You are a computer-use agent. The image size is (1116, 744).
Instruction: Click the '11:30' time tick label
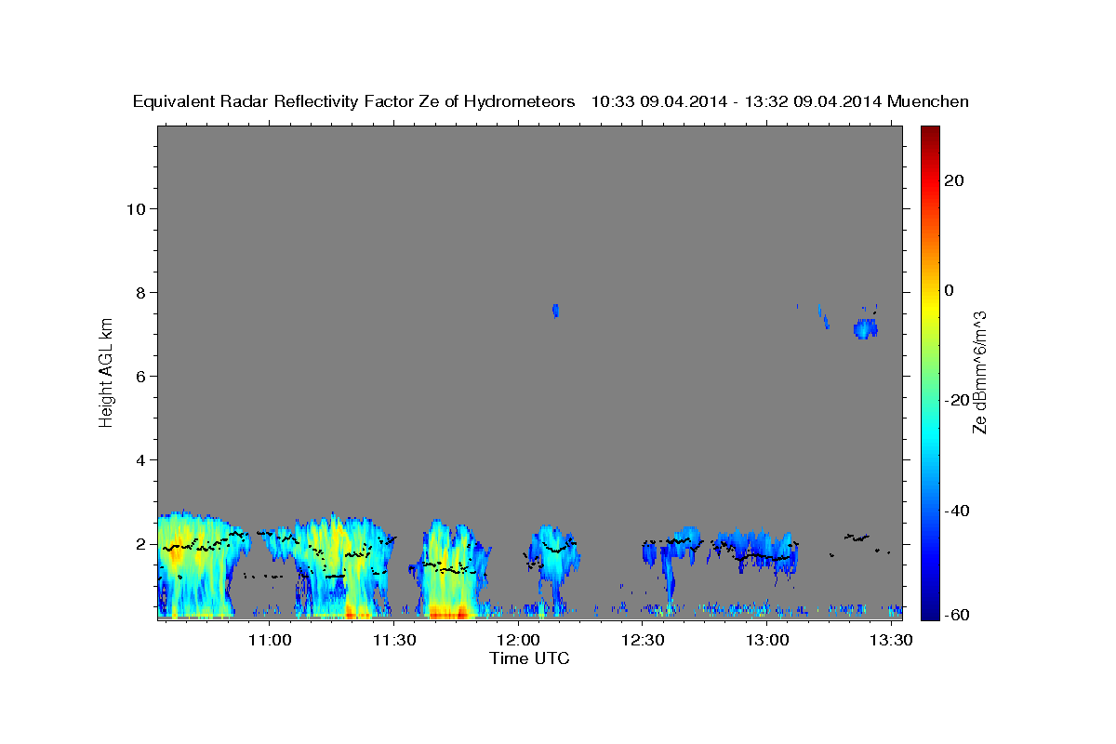pyautogui.click(x=393, y=640)
